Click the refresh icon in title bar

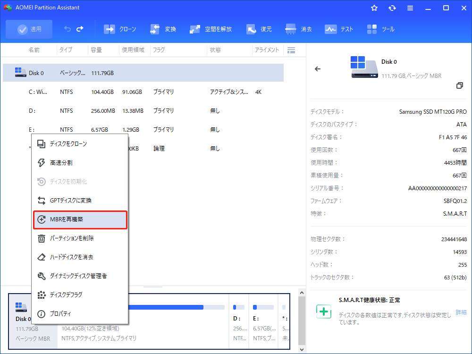392,8
